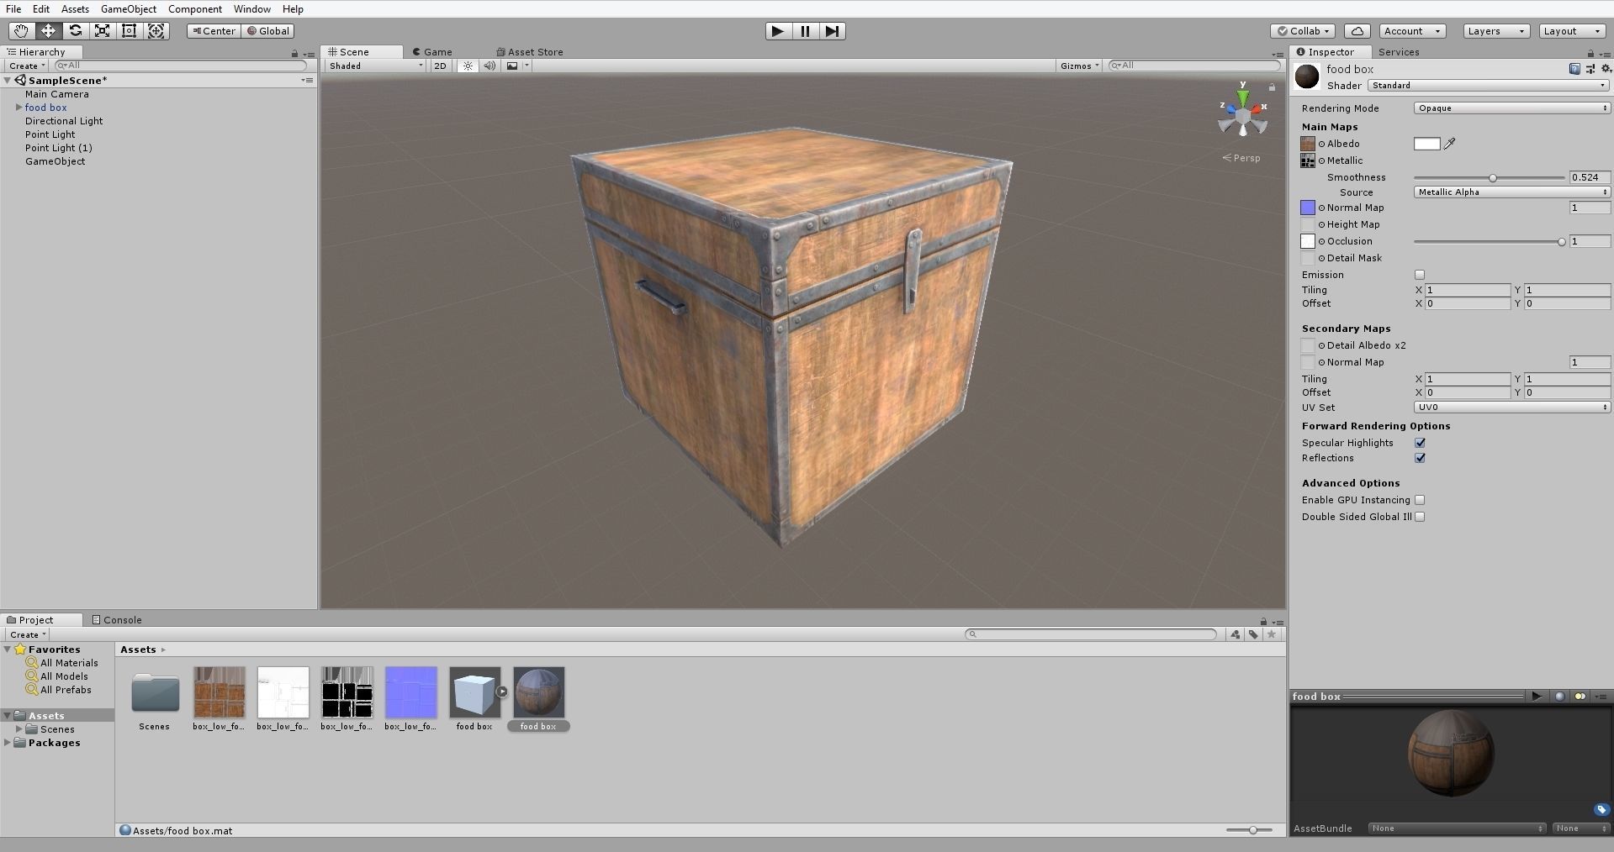Viewport: 1614px width, 852px height.
Task: Open the Shader dropdown
Action: (x=1488, y=85)
